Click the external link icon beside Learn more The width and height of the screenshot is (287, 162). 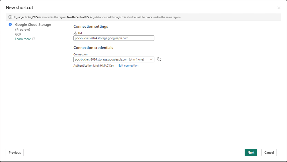click(34, 39)
